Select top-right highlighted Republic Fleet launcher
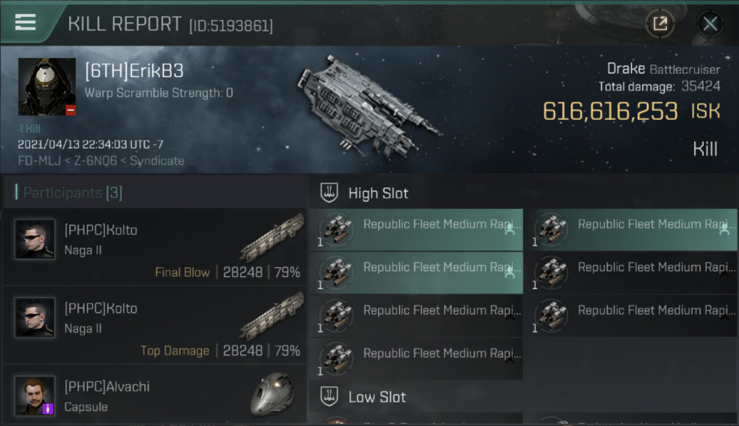 coord(630,230)
